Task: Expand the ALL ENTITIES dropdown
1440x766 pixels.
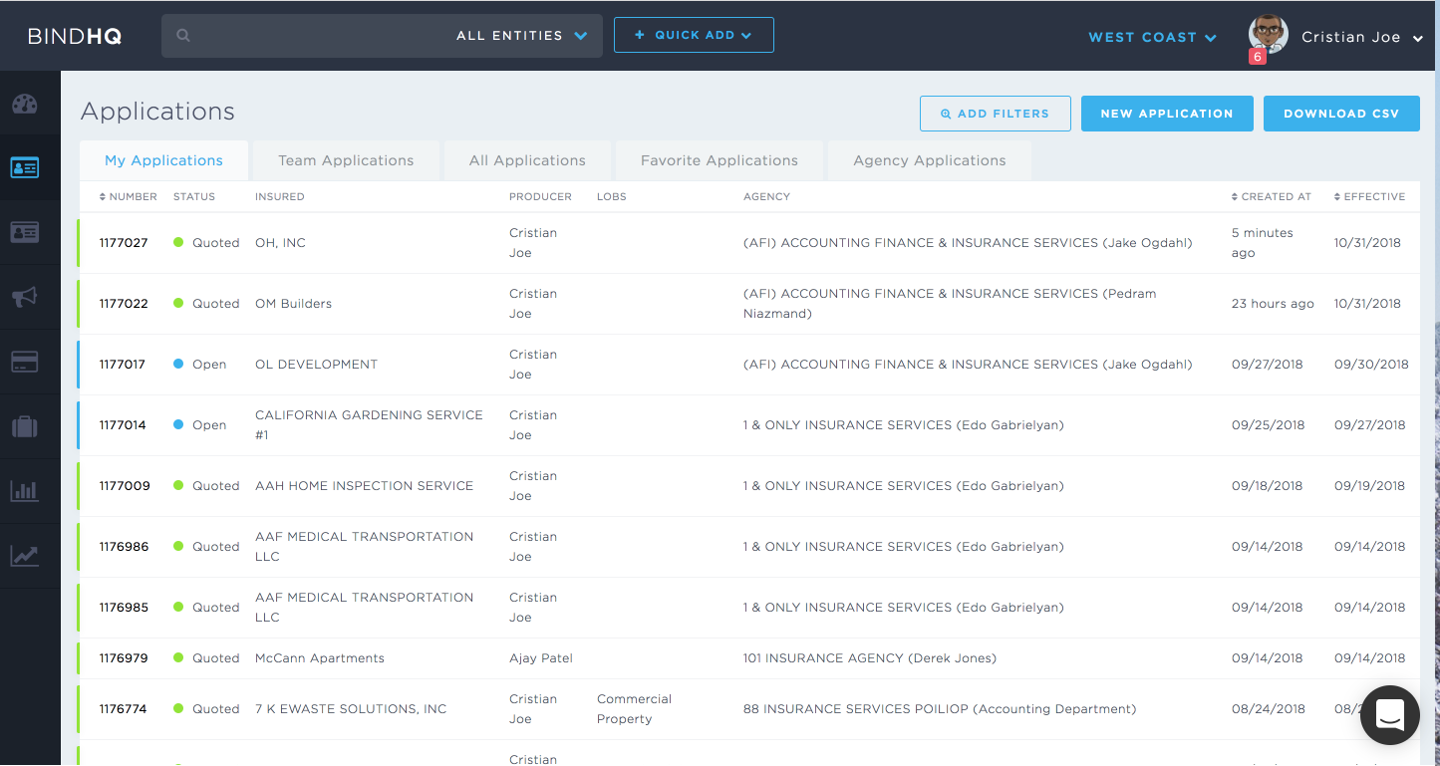Action: coord(522,36)
